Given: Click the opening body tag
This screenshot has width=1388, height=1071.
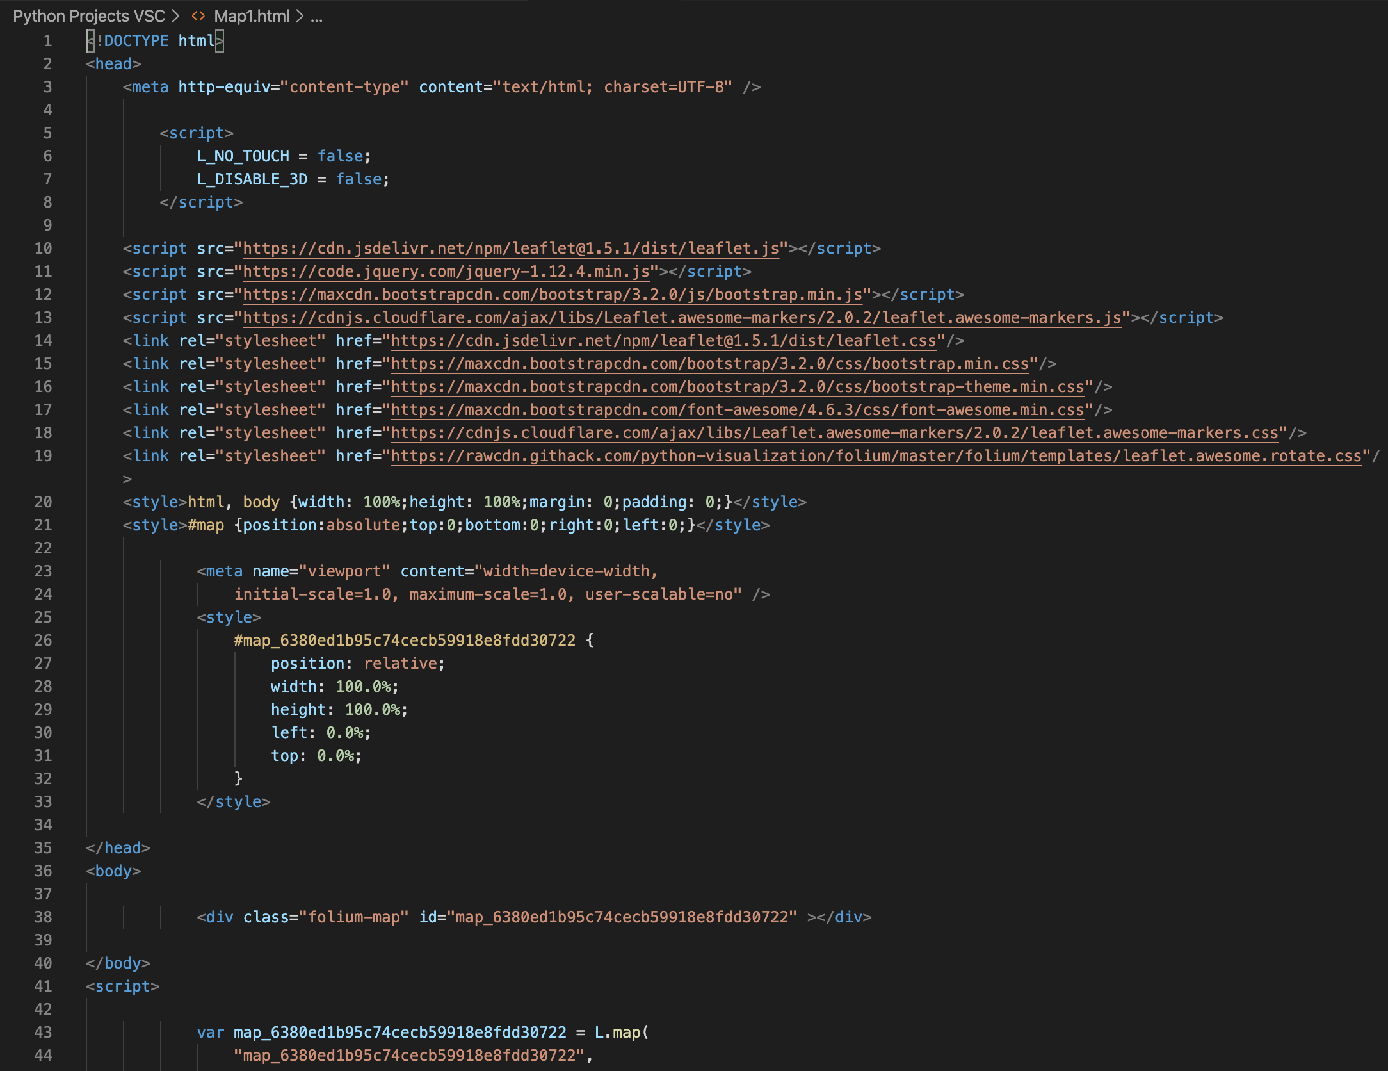Looking at the screenshot, I should tap(113, 871).
